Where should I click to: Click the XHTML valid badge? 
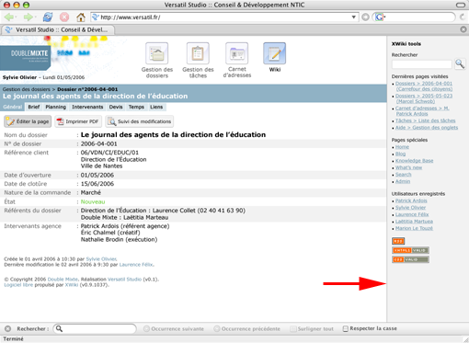(x=410, y=250)
